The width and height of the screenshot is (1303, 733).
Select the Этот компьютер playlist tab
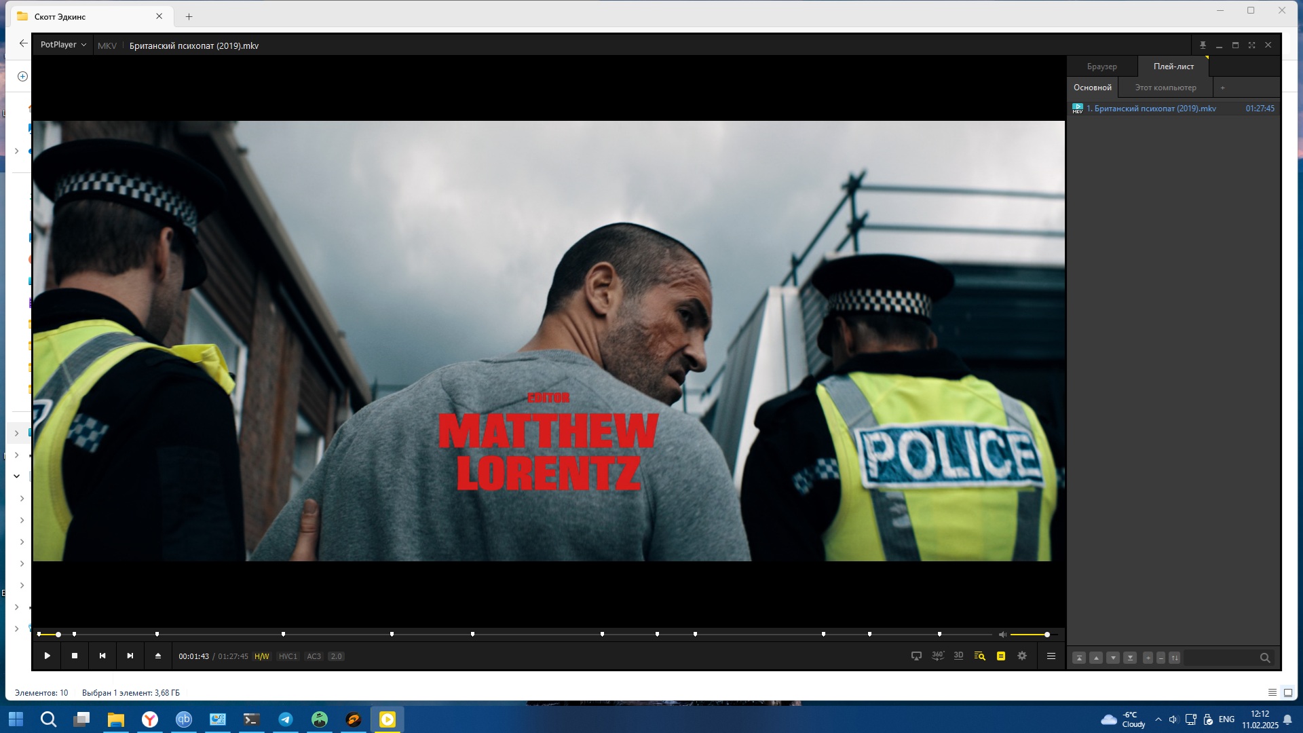(x=1165, y=88)
